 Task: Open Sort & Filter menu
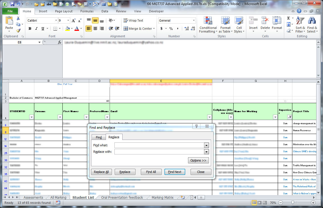300,25
